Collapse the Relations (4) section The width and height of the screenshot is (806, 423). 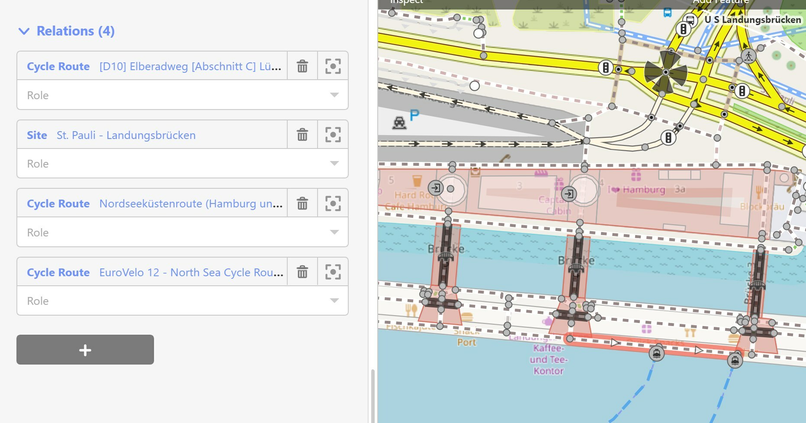pyautogui.click(x=24, y=31)
